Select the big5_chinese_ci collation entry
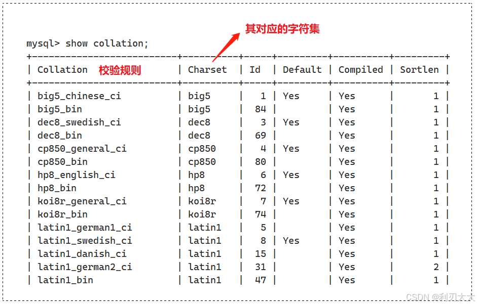Image resolution: width=477 pixels, height=305 pixels. click(x=79, y=96)
